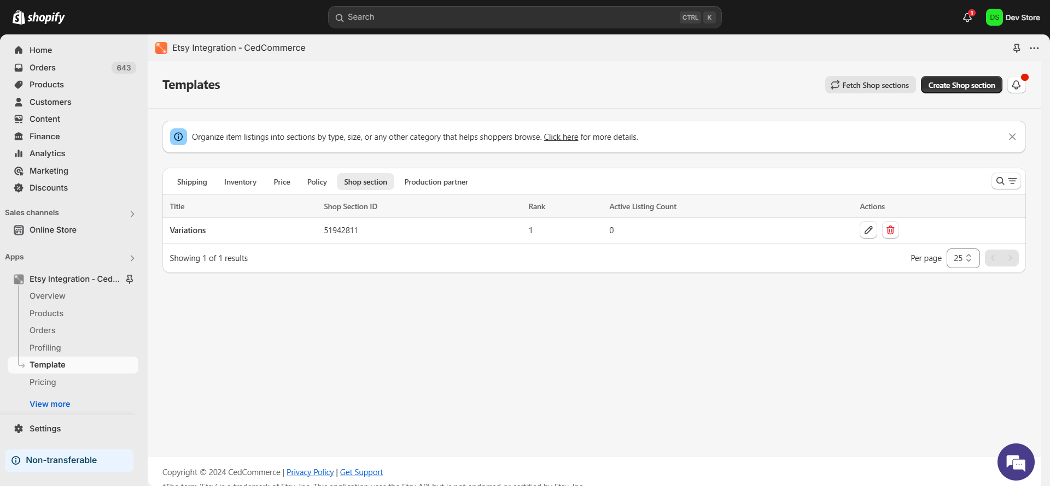Click the Orders inbox icon

(x=19, y=68)
